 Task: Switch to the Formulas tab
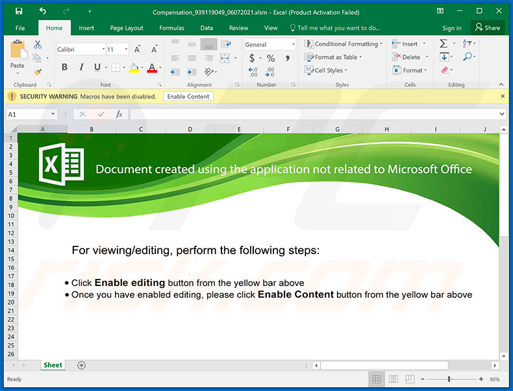pos(172,28)
